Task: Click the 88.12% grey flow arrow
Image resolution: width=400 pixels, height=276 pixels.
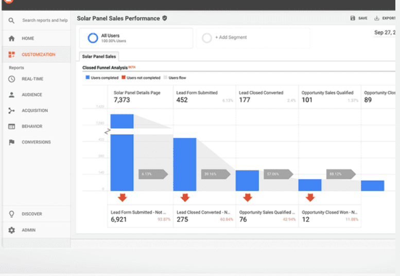Action: click(341, 174)
